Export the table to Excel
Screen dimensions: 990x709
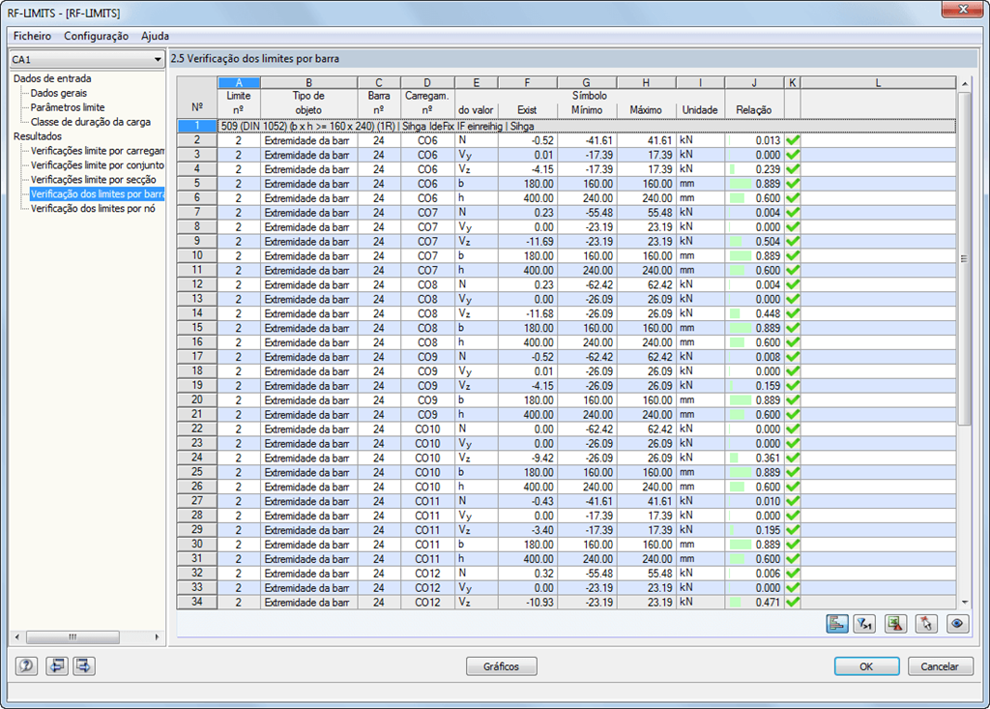(x=895, y=624)
